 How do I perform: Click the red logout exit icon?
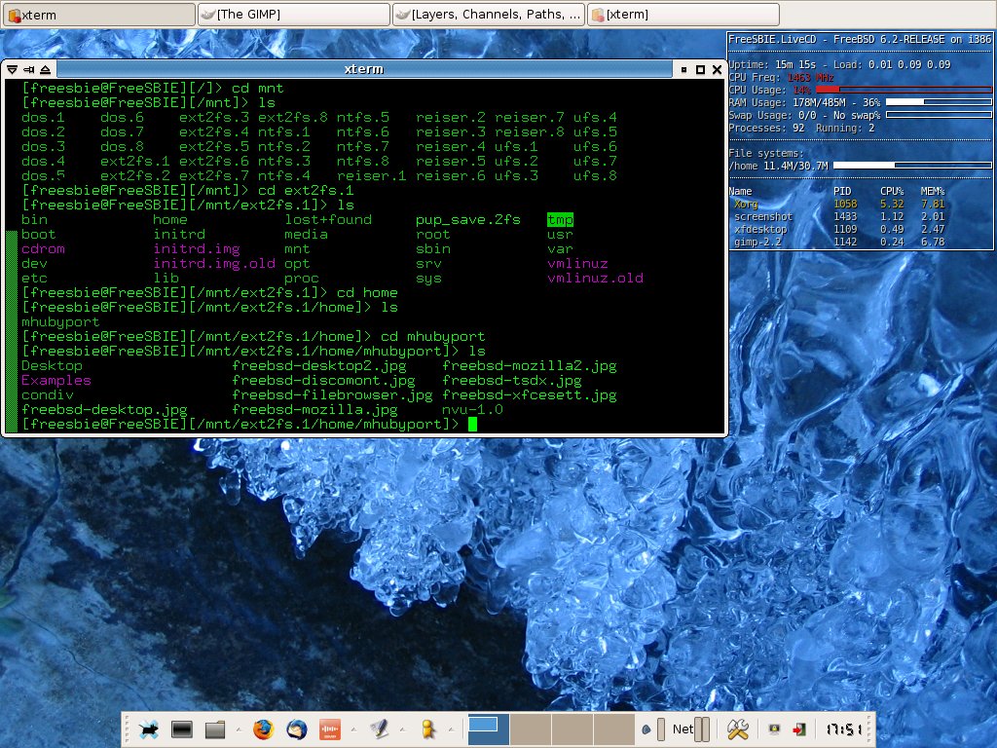pos(799,729)
